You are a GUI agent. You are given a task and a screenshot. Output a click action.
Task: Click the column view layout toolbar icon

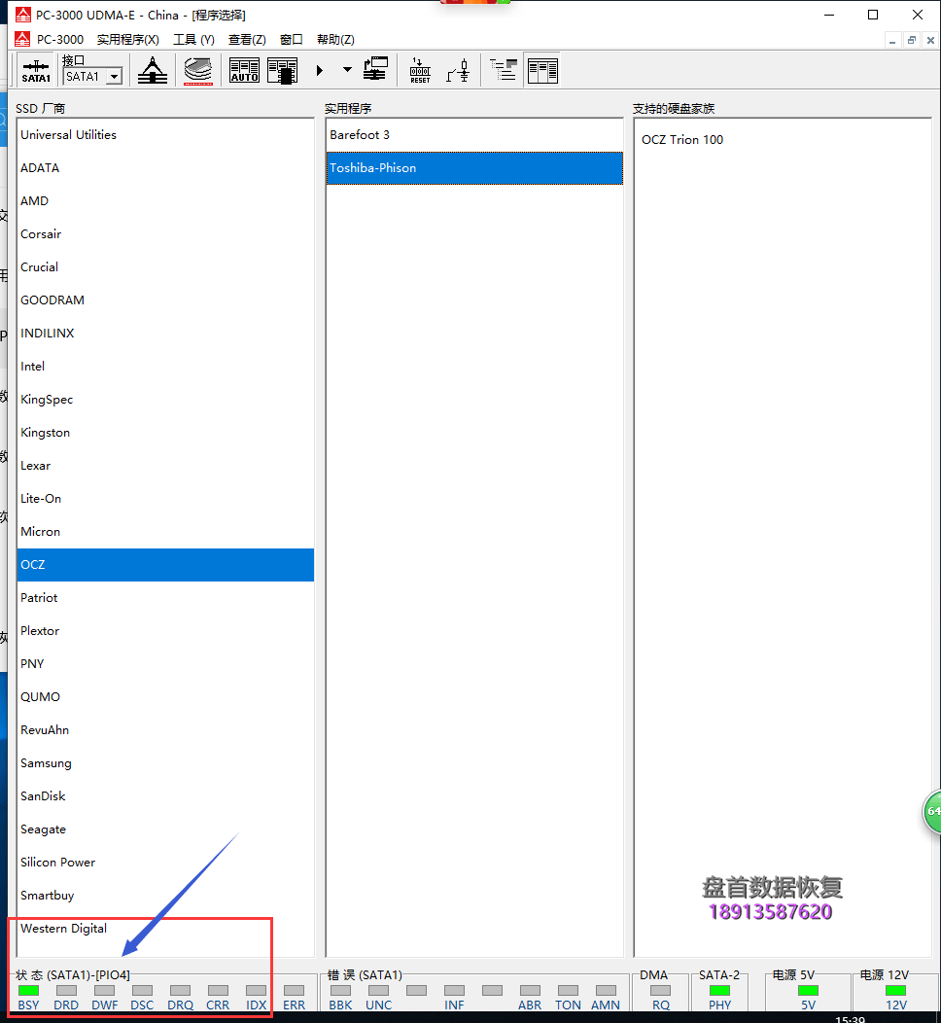[x=542, y=70]
